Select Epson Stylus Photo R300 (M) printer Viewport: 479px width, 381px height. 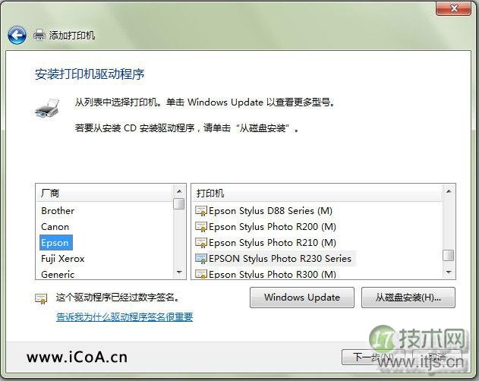273,274
